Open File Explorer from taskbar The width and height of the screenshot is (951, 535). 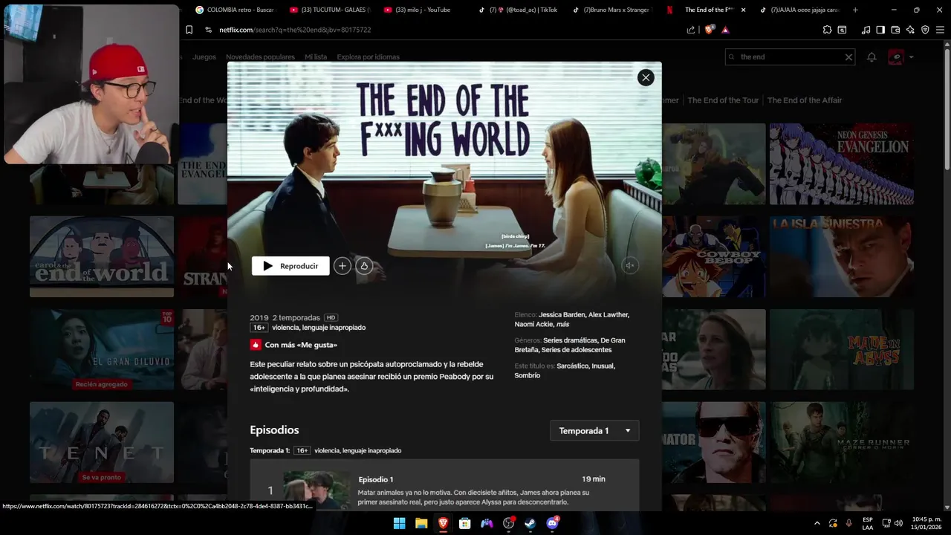tap(421, 523)
